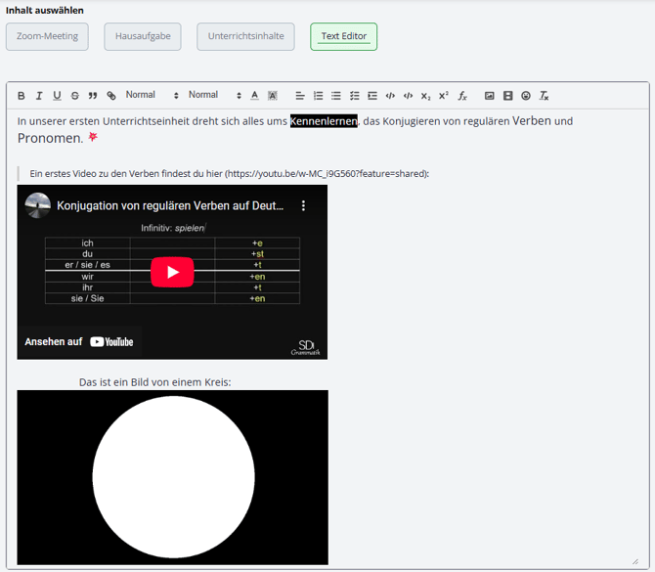Select the Zoom-Meeting content button
Viewport: 655px width, 572px height.
click(47, 36)
